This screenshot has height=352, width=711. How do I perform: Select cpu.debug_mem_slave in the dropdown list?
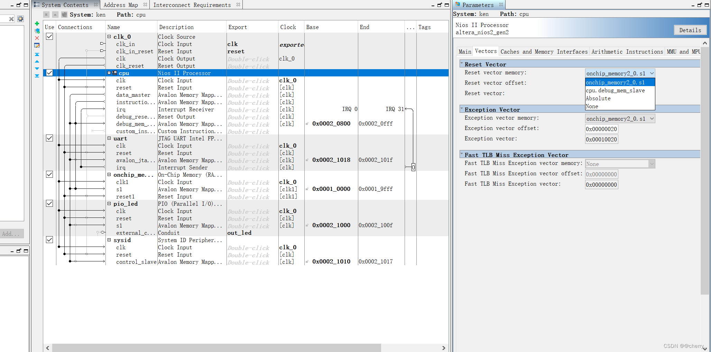coord(620,91)
